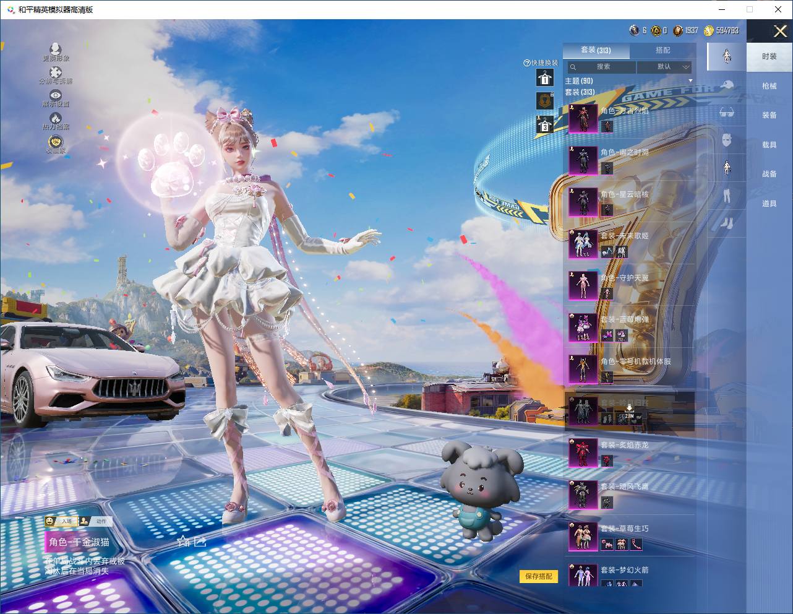This screenshot has height=614, width=793.
Task: Select the full-outfit category icon
Action: pyautogui.click(x=727, y=56)
